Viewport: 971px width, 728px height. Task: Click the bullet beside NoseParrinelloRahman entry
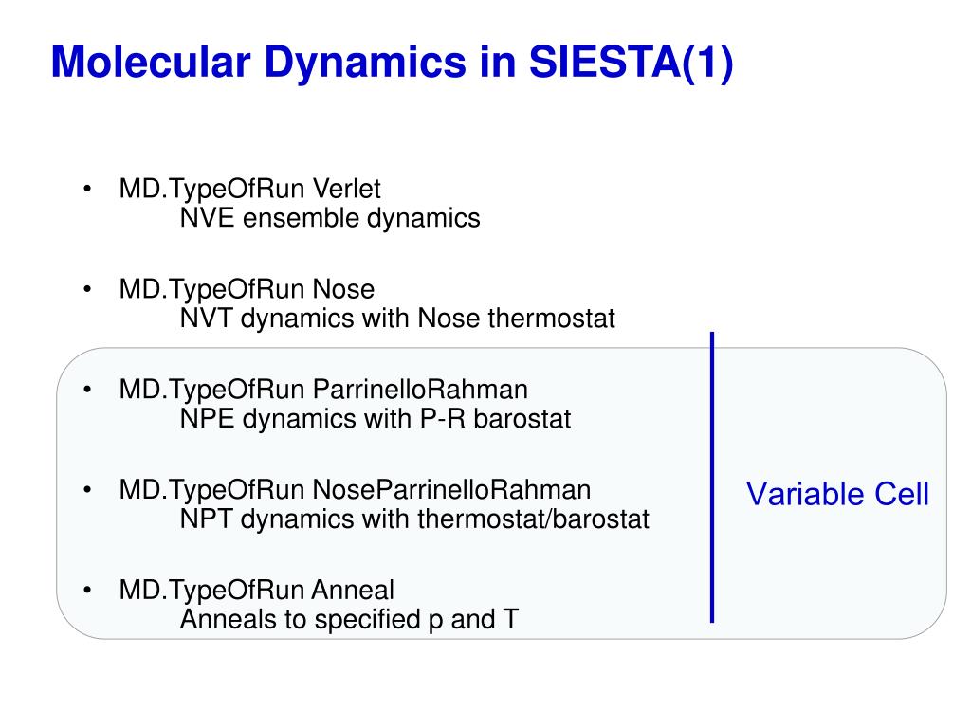pos(87,489)
